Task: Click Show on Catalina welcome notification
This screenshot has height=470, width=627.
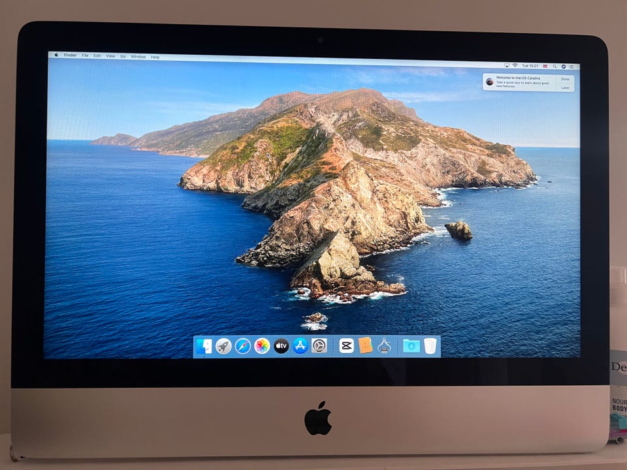Action: pyautogui.click(x=565, y=79)
